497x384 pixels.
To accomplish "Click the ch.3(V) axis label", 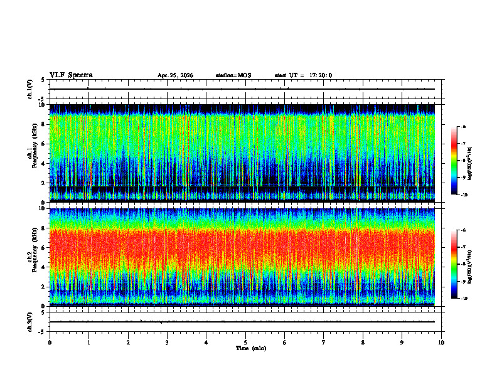I will click(30, 322).
